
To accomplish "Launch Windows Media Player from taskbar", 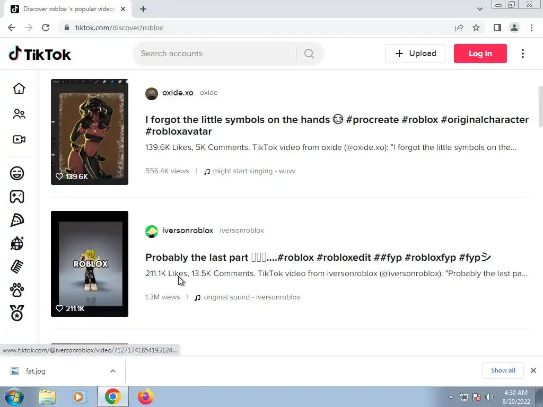I will coord(80,397).
